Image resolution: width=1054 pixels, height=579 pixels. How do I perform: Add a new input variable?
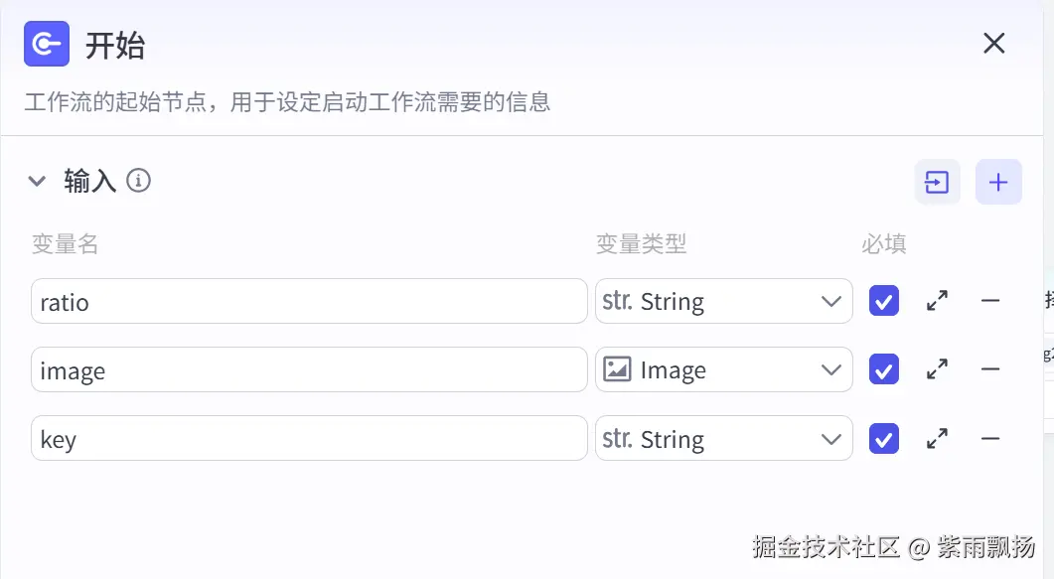coord(998,183)
